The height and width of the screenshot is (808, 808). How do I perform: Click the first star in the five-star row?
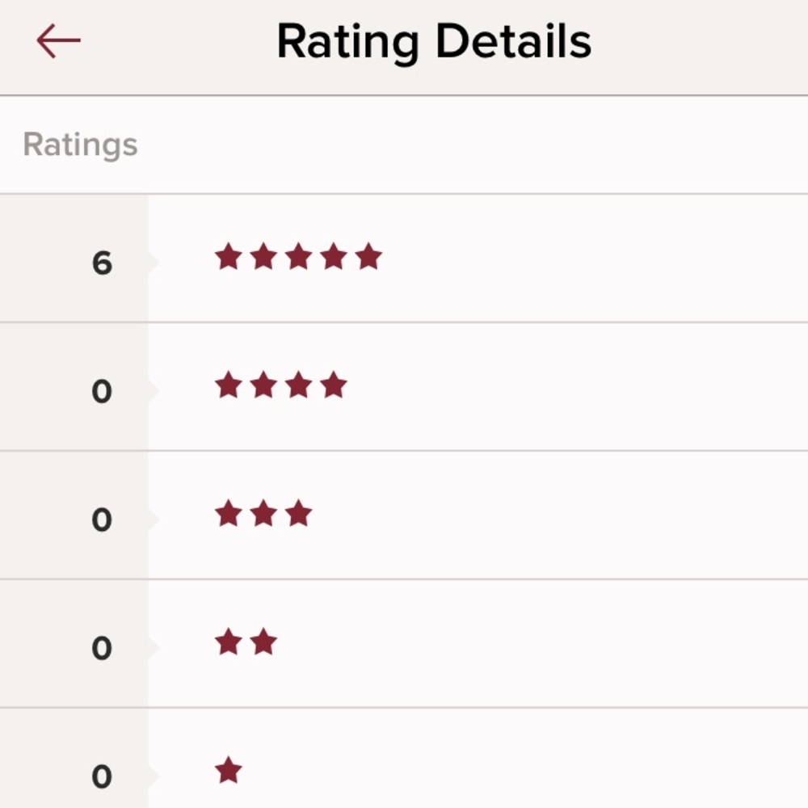(x=229, y=257)
